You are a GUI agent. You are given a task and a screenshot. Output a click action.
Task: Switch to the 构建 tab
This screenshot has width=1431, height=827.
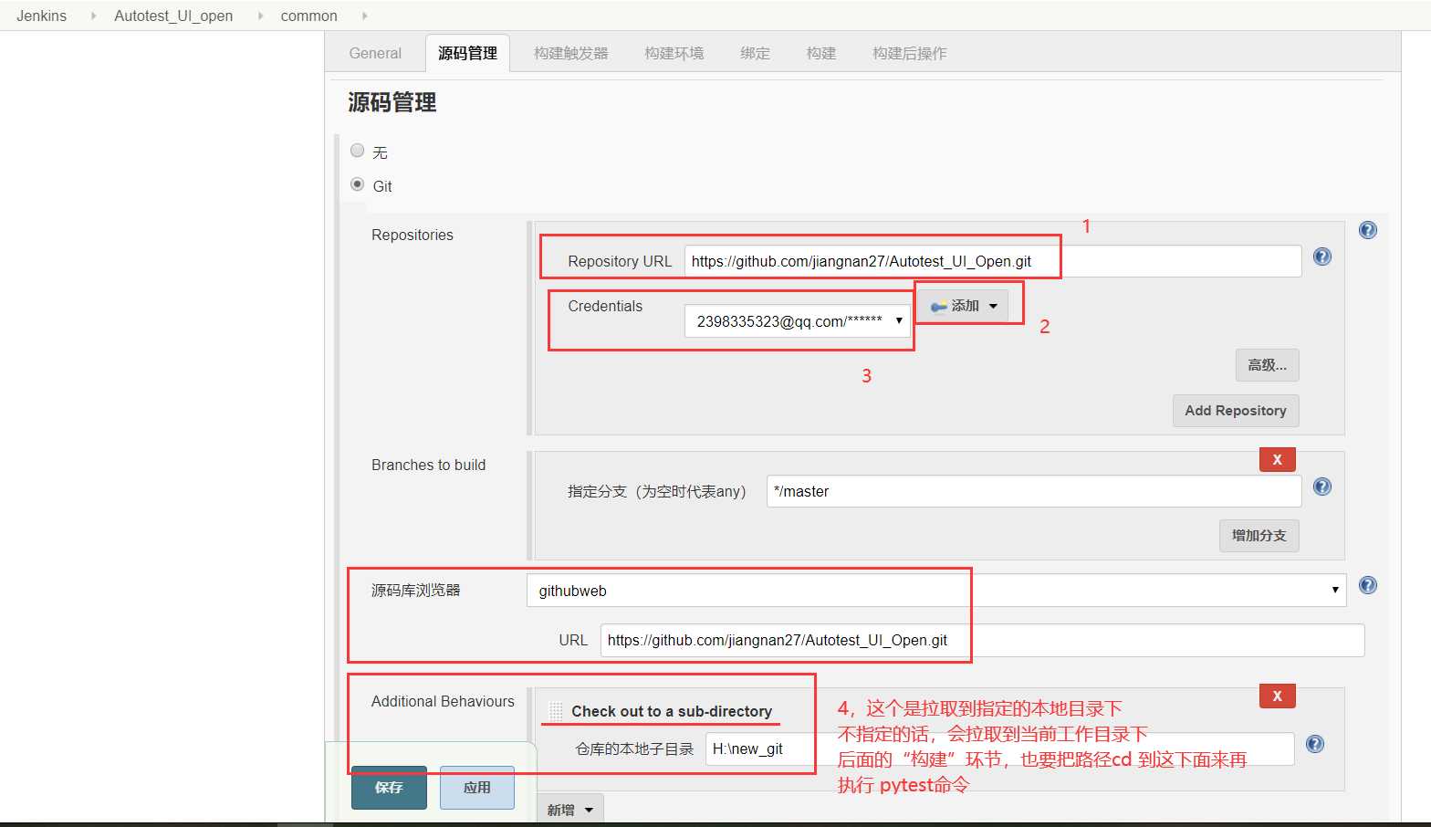[x=821, y=53]
